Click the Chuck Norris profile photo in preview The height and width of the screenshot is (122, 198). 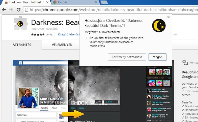coord(28,98)
